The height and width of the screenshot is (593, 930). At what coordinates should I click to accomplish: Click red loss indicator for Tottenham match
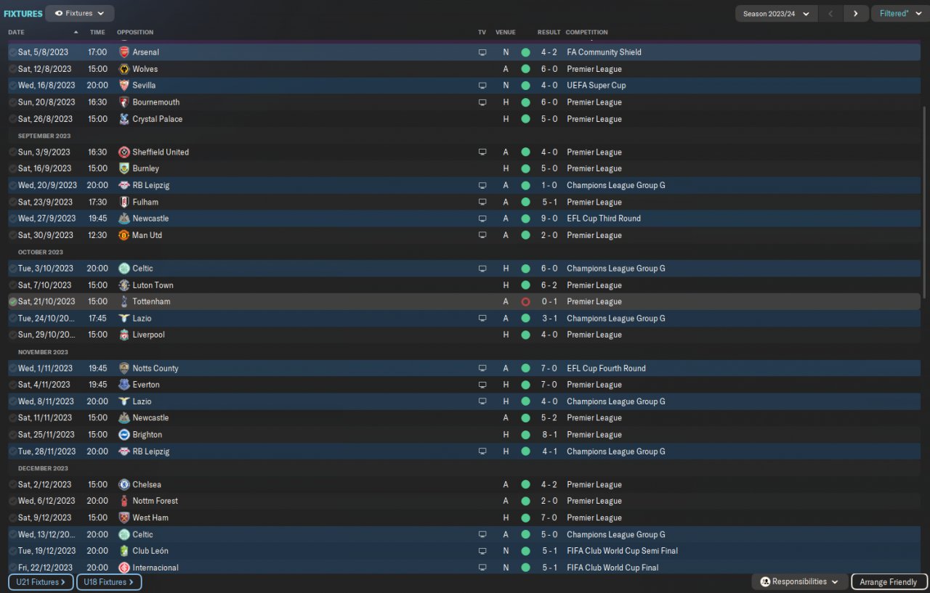525,301
